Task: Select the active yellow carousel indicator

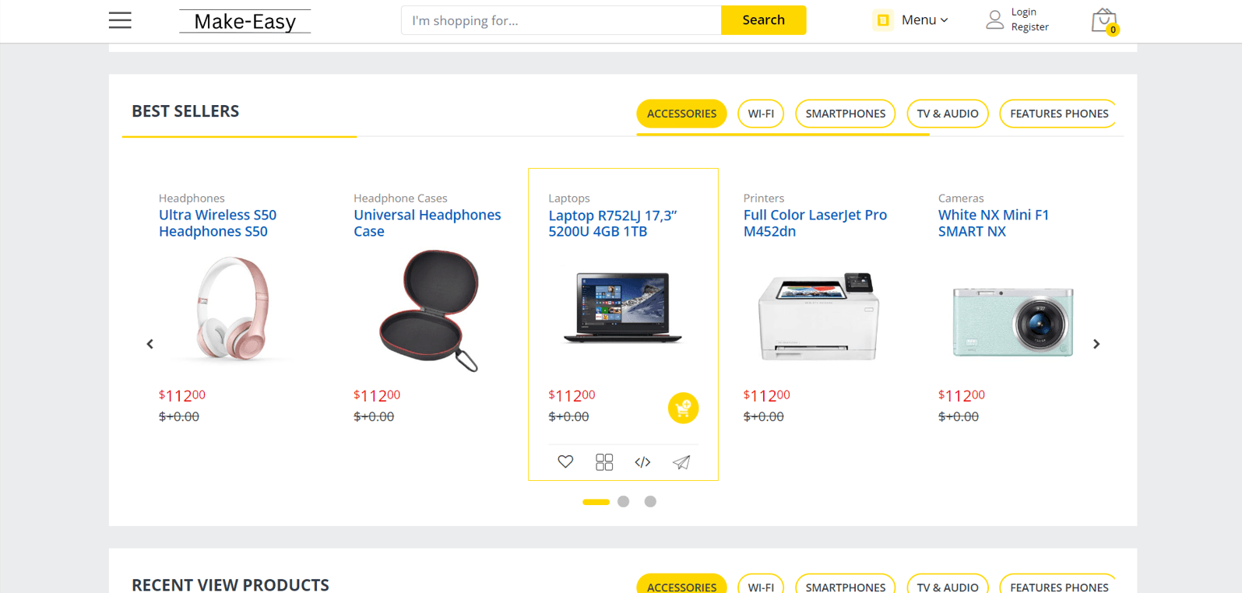Action: [x=596, y=502]
